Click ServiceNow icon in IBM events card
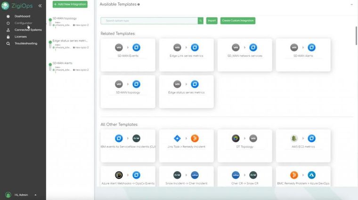Viewport: 358px width, 200px height. [x=136, y=138]
